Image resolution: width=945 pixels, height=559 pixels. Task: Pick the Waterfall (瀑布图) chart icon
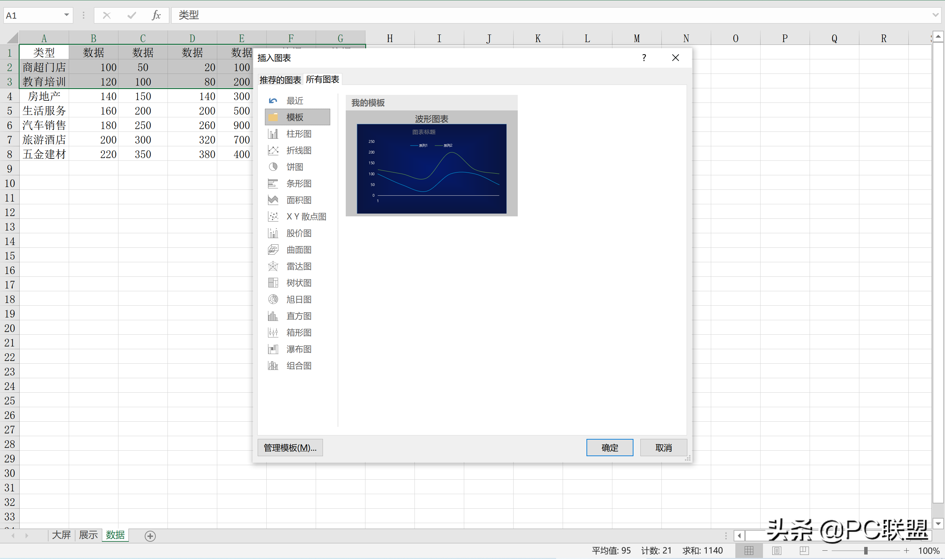(x=273, y=349)
